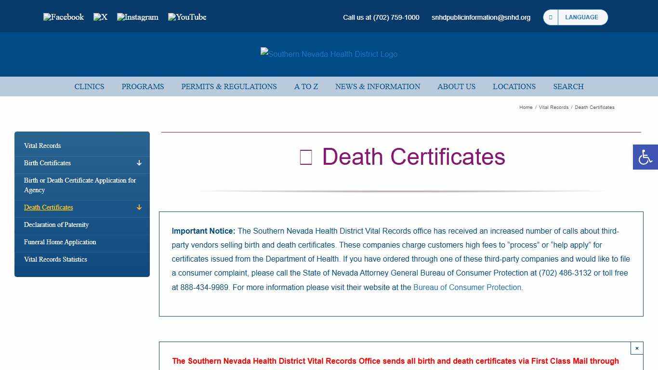Follow the Bureau of Consumer Protection link
This screenshot has height=370, width=658.
tap(467, 287)
